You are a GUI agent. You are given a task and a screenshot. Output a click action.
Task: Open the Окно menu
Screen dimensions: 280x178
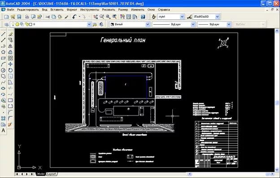(151, 9)
